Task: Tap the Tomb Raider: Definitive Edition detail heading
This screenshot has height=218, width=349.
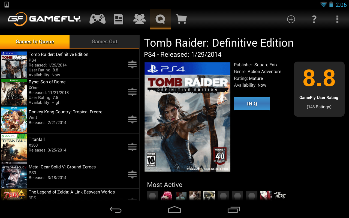Action: (x=219, y=43)
